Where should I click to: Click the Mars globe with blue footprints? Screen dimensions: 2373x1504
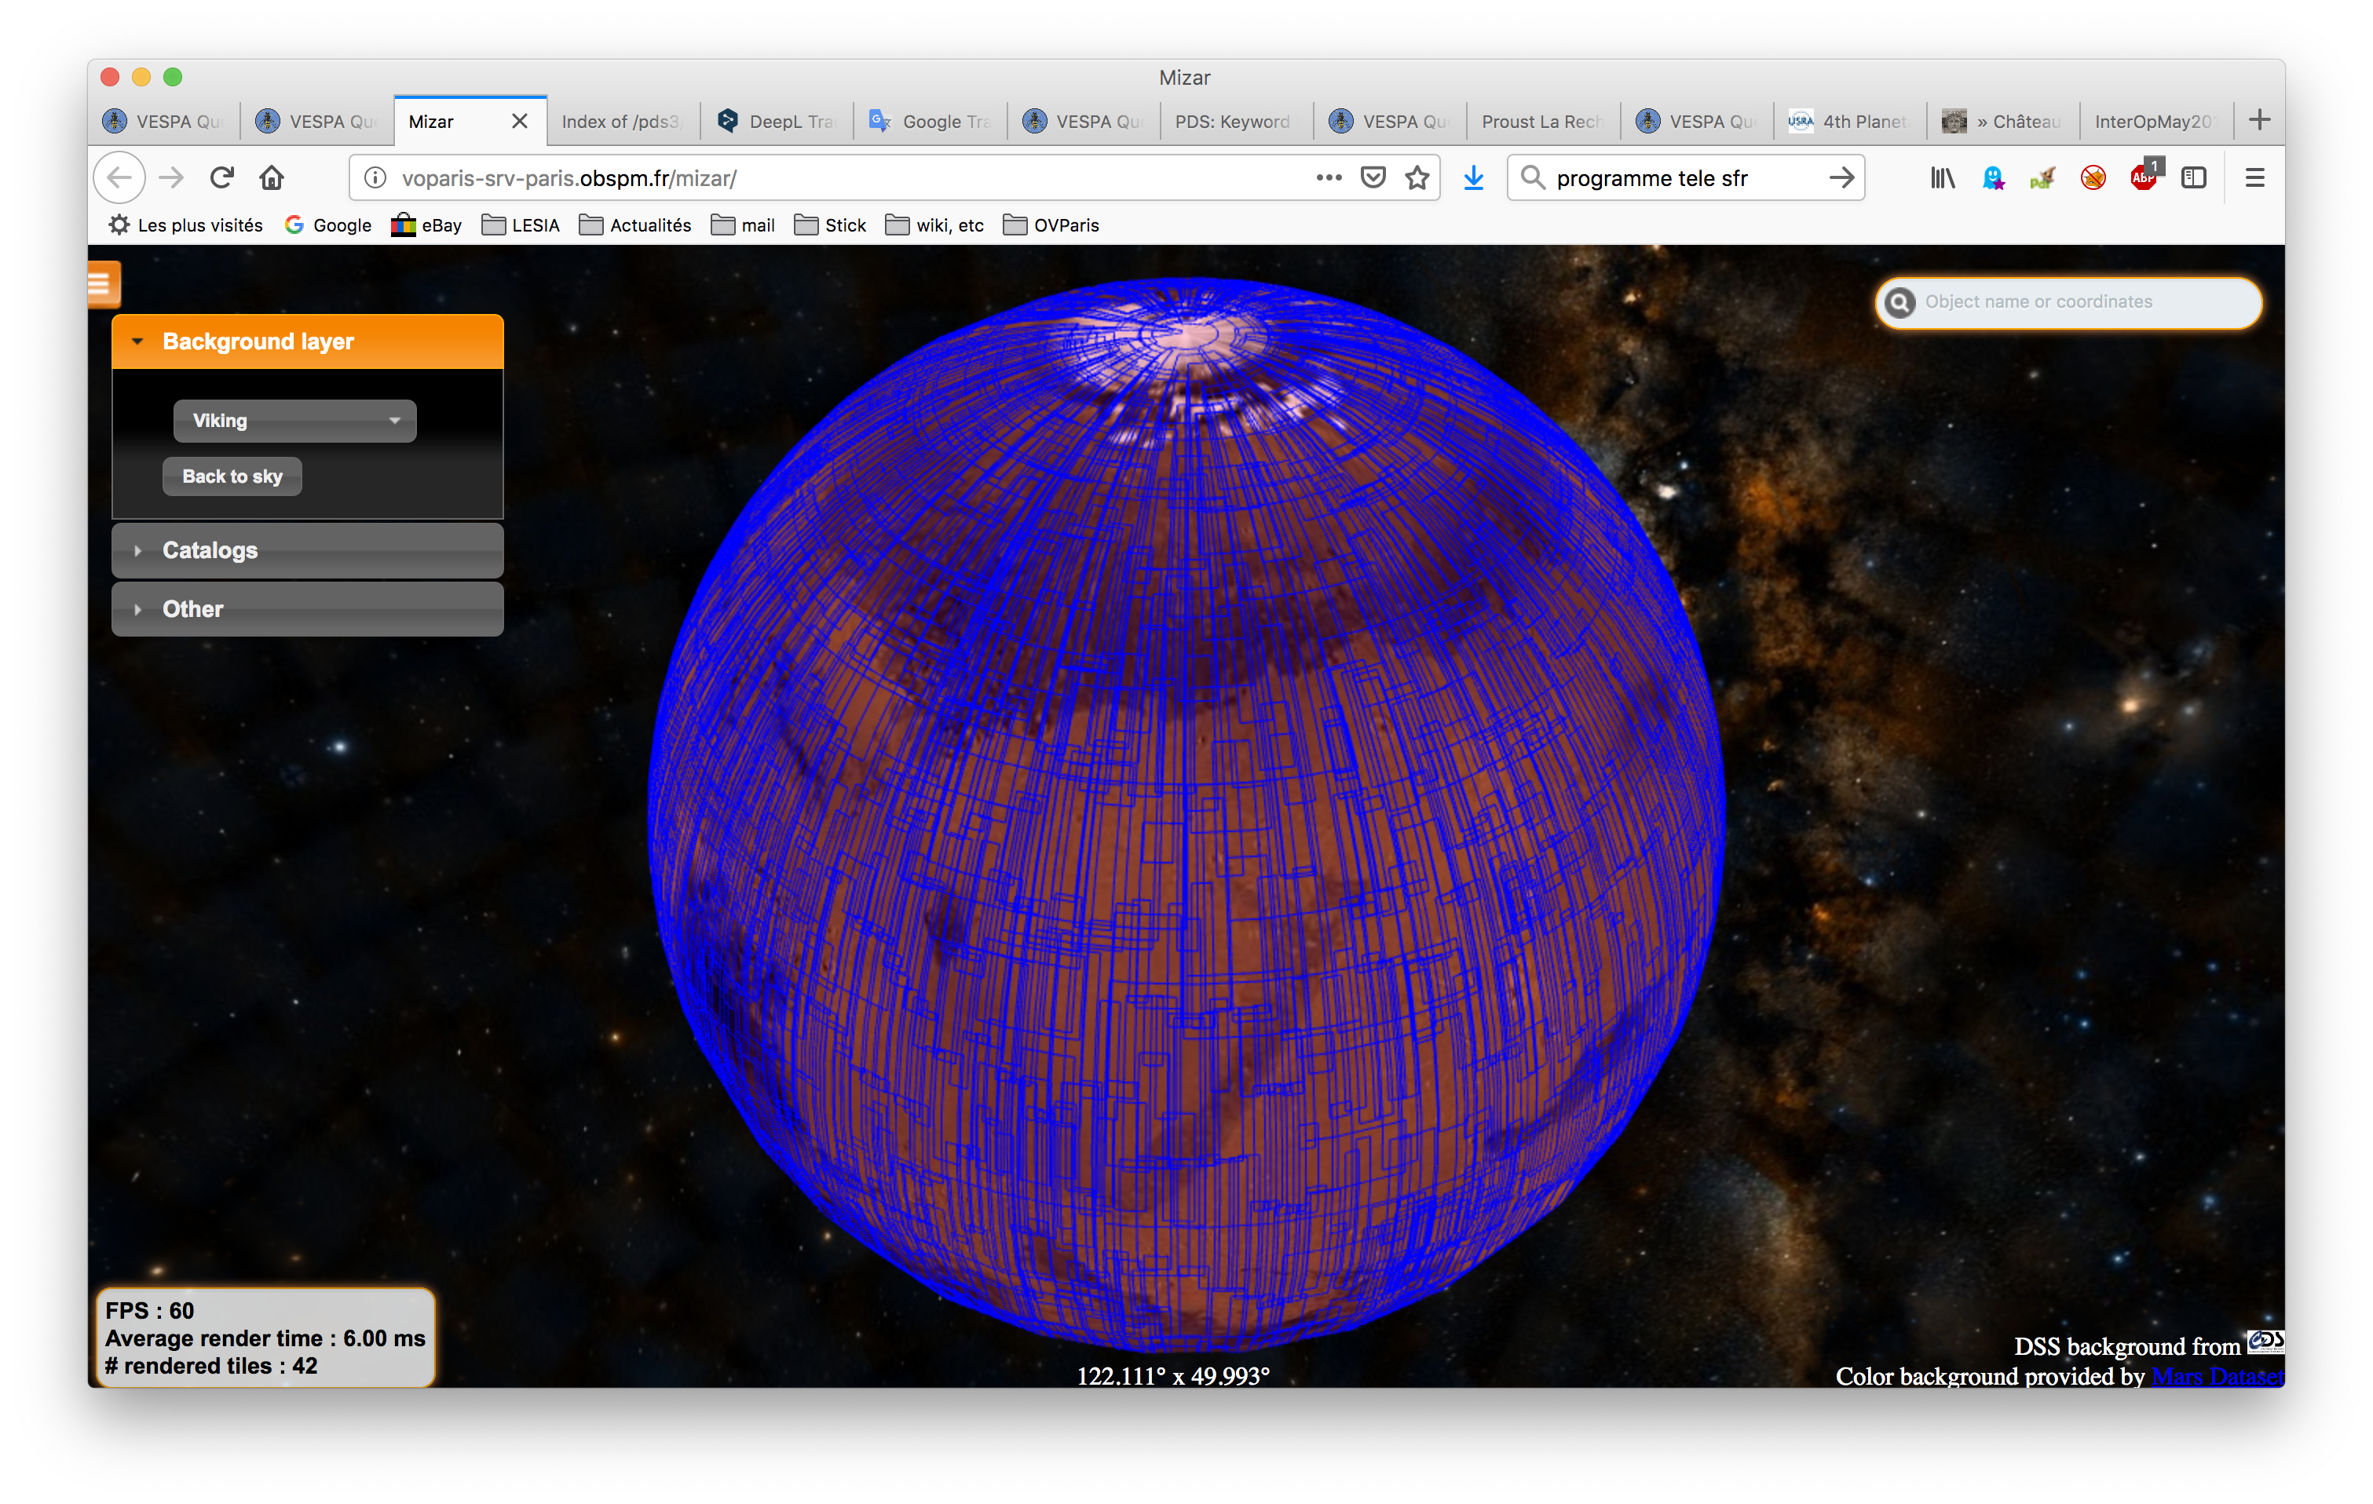coord(1186,816)
